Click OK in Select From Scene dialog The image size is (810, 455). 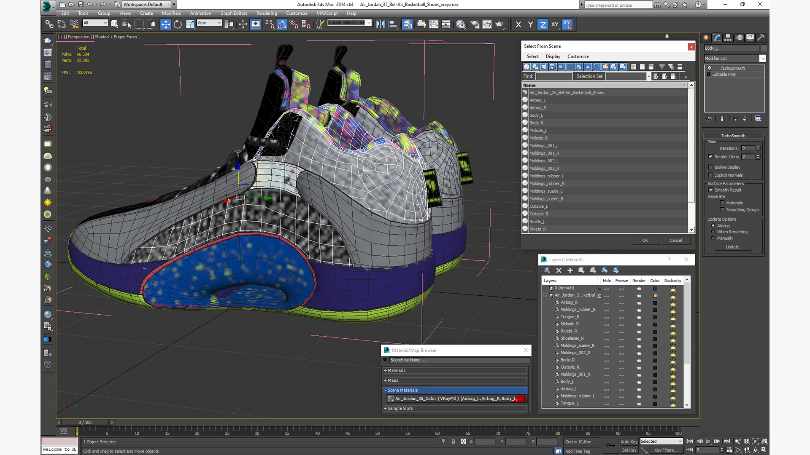click(645, 241)
